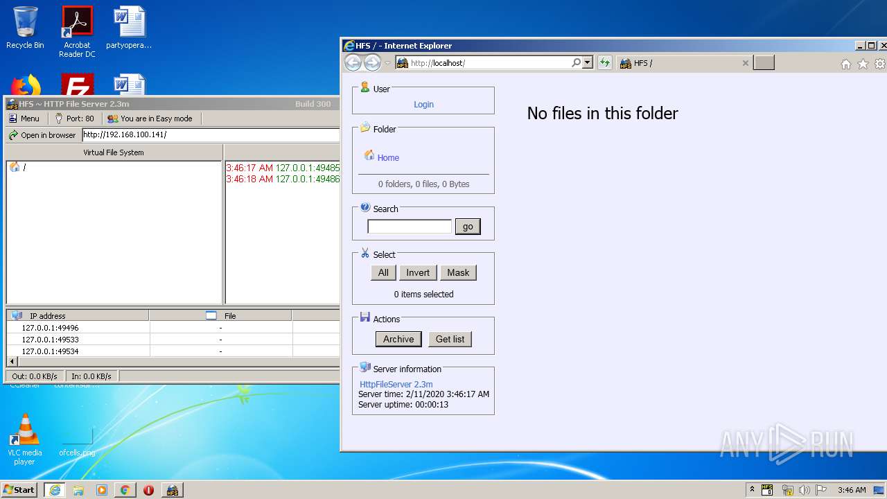Click the go search button
The width and height of the screenshot is (887, 499).
click(468, 227)
